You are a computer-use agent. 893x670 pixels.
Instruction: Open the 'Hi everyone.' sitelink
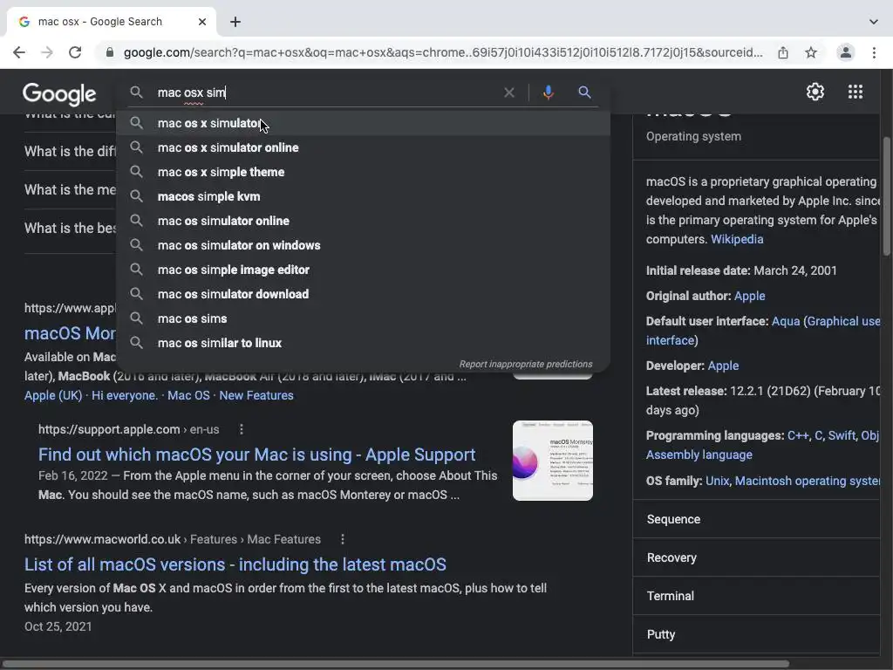click(x=125, y=395)
